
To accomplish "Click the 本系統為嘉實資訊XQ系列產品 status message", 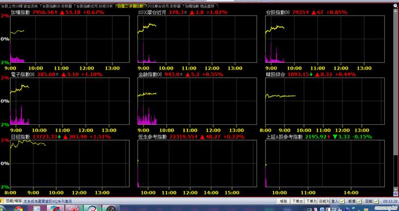I will pos(48,201).
